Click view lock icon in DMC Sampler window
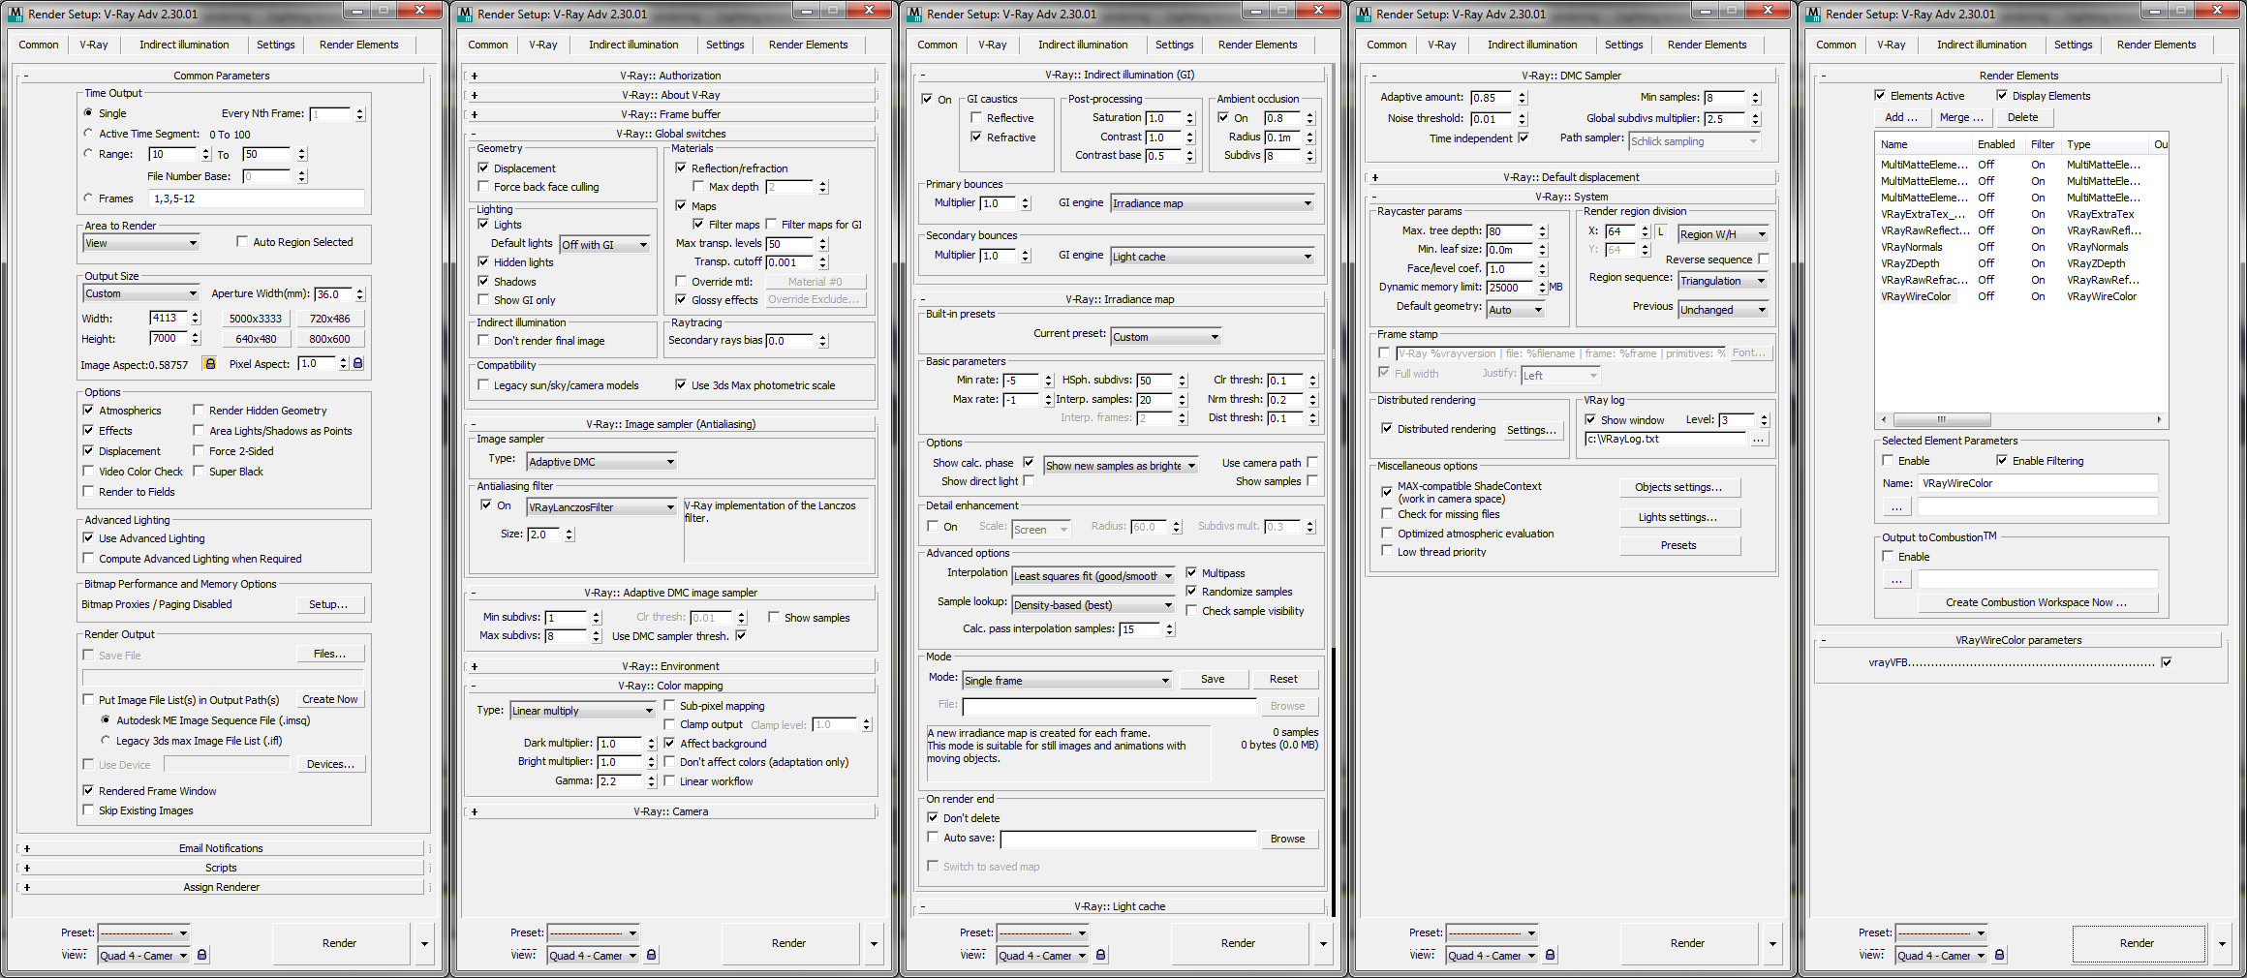Screen dimensions: 2247x978 click(1550, 955)
